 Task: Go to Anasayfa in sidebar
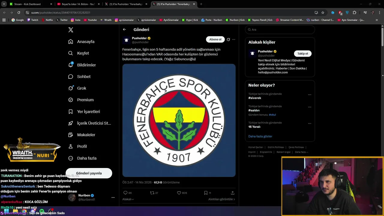[x=81, y=42]
